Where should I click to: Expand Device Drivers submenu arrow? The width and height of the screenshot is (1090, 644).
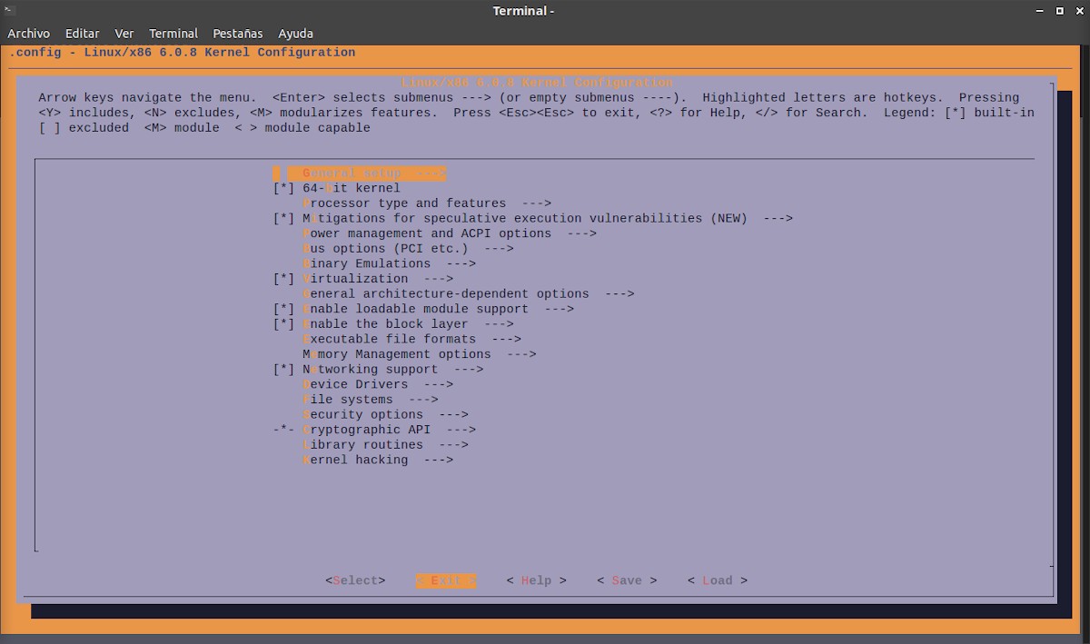click(439, 385)
